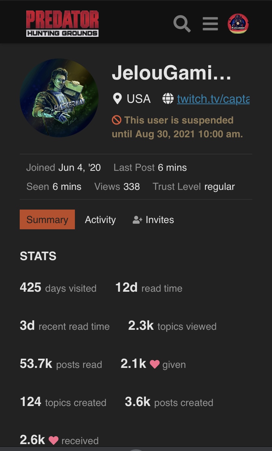Screen dimensions: 272x451
Task: Tap the USA location pin icon
Action: [117, 99]
